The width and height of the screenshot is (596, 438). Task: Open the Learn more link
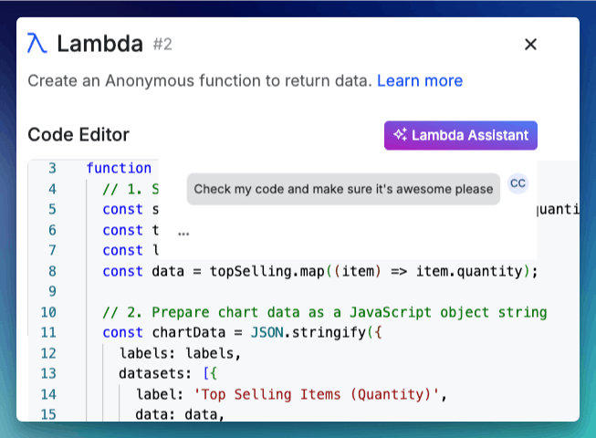pos(419,80)
